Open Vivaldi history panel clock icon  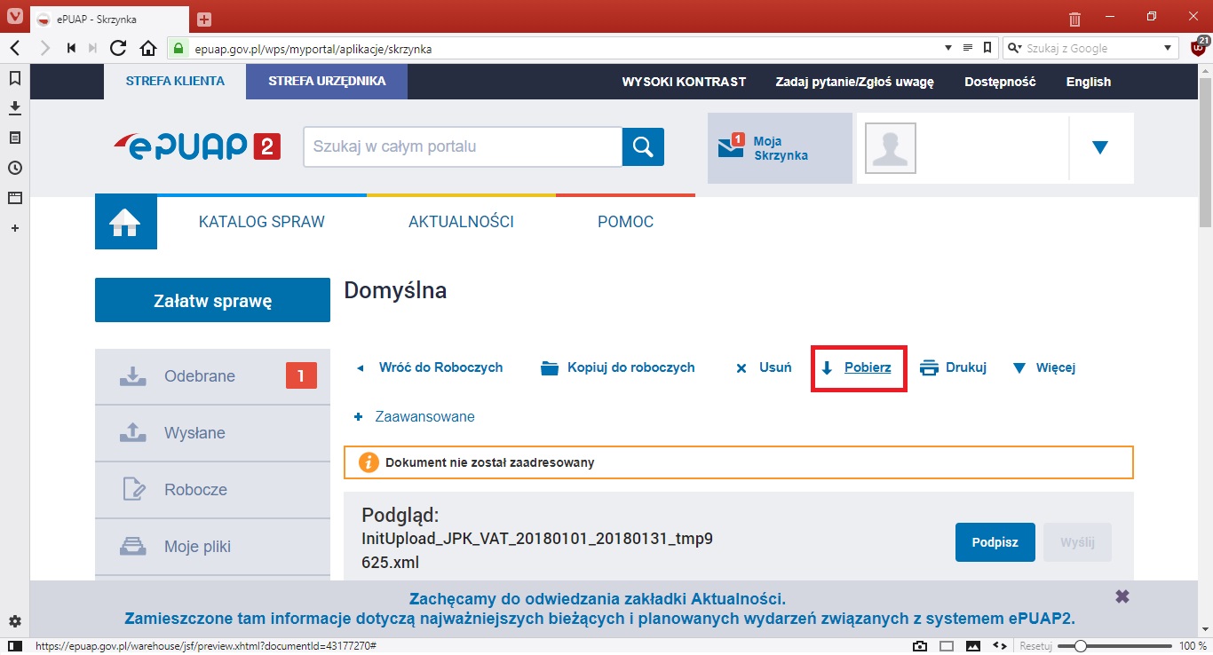[x=14, y=168]
